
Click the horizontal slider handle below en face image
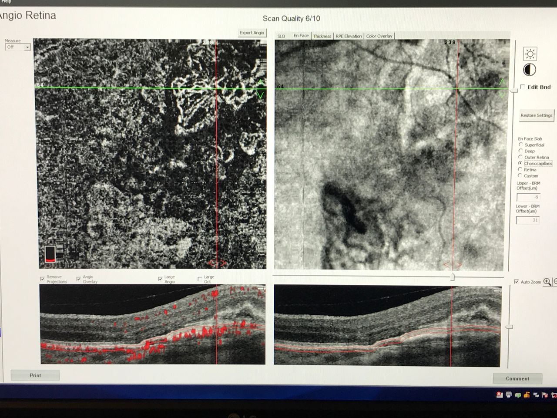453,276
